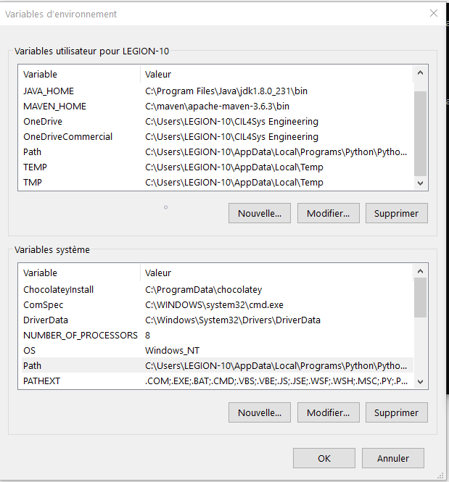449x482 pixels.
Task: Click user variables Variable column header
Action: coord(81,74)
